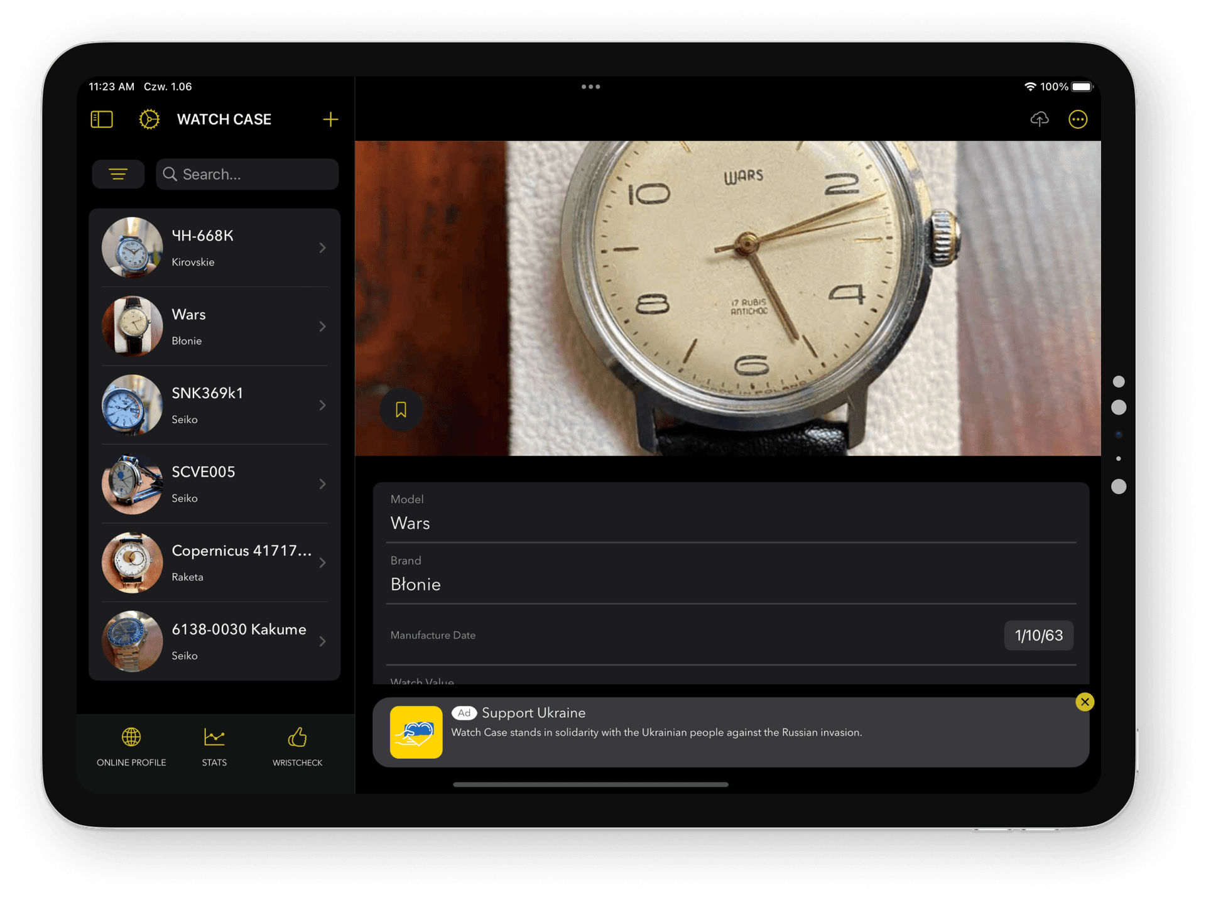Viewport: 1206px width, 898px height.
Task: Open Manufacture Date picker 1/10/63
Action: [1038, 636]
